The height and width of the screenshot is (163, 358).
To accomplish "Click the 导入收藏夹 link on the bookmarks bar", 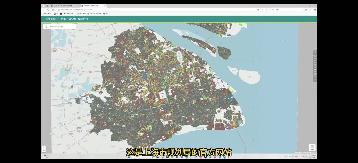I will 47,14.
